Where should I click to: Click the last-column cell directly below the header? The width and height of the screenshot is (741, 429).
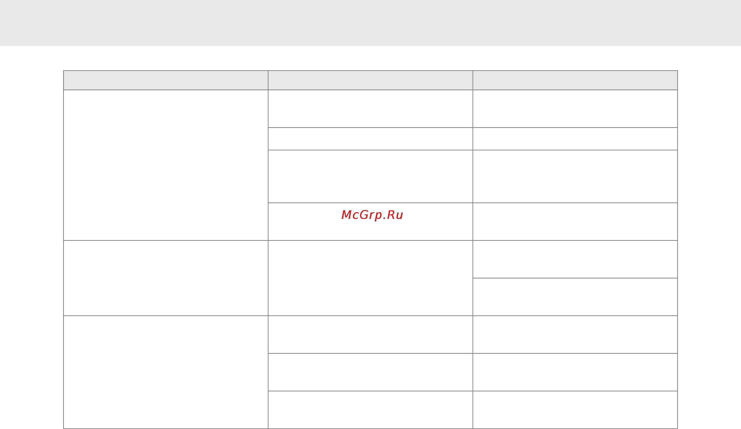(x=575, y=109)
